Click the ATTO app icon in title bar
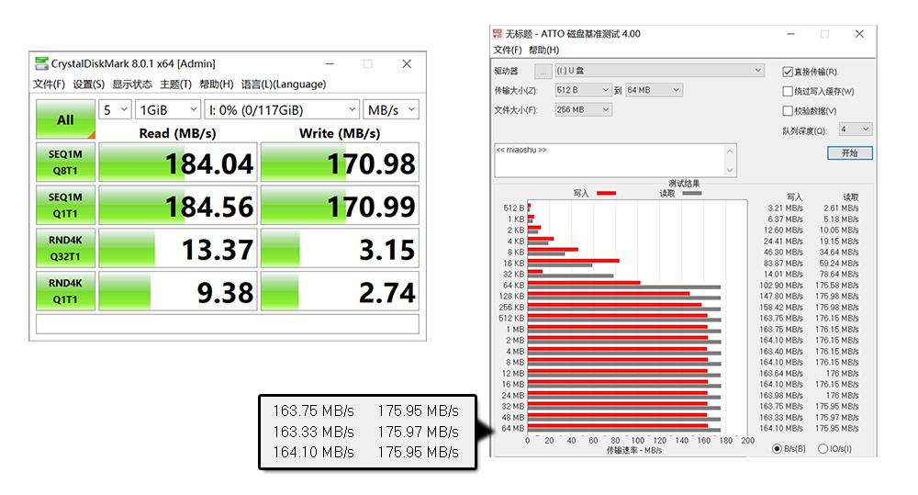The image size is (918, 495). [498, 34]
